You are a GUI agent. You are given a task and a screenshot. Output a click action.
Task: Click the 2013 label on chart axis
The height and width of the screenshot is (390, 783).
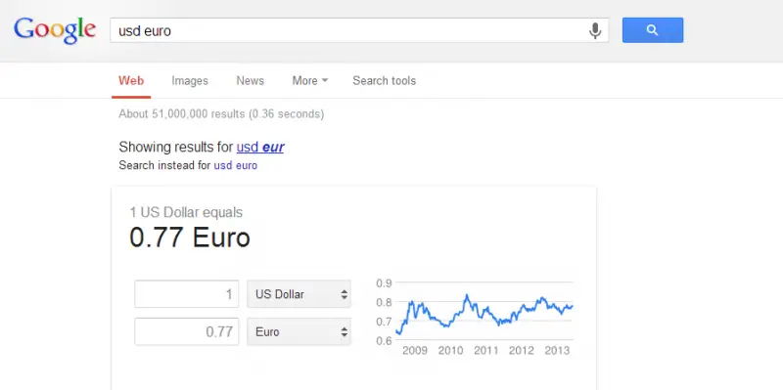[557, 351]
